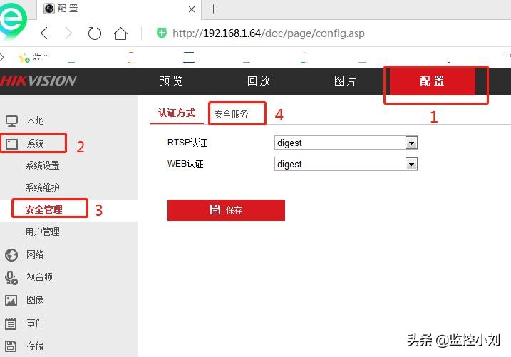Open 用户管理 submenu item

(x=42, y=232)
